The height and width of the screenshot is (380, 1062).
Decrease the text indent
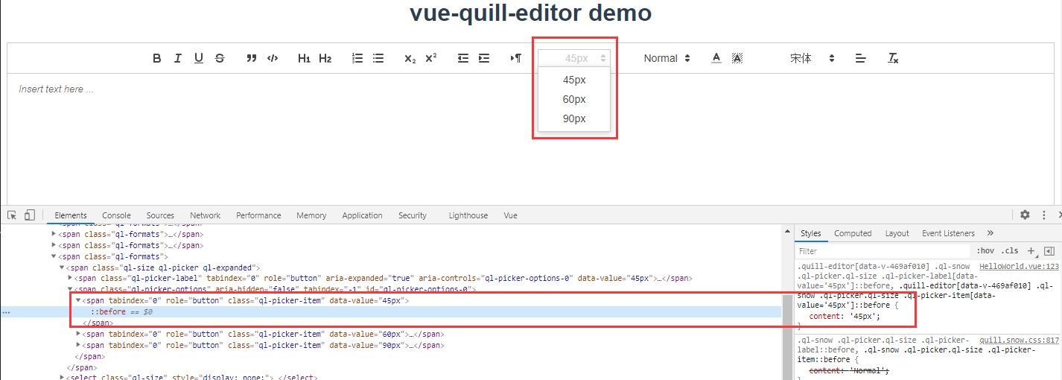463,58
